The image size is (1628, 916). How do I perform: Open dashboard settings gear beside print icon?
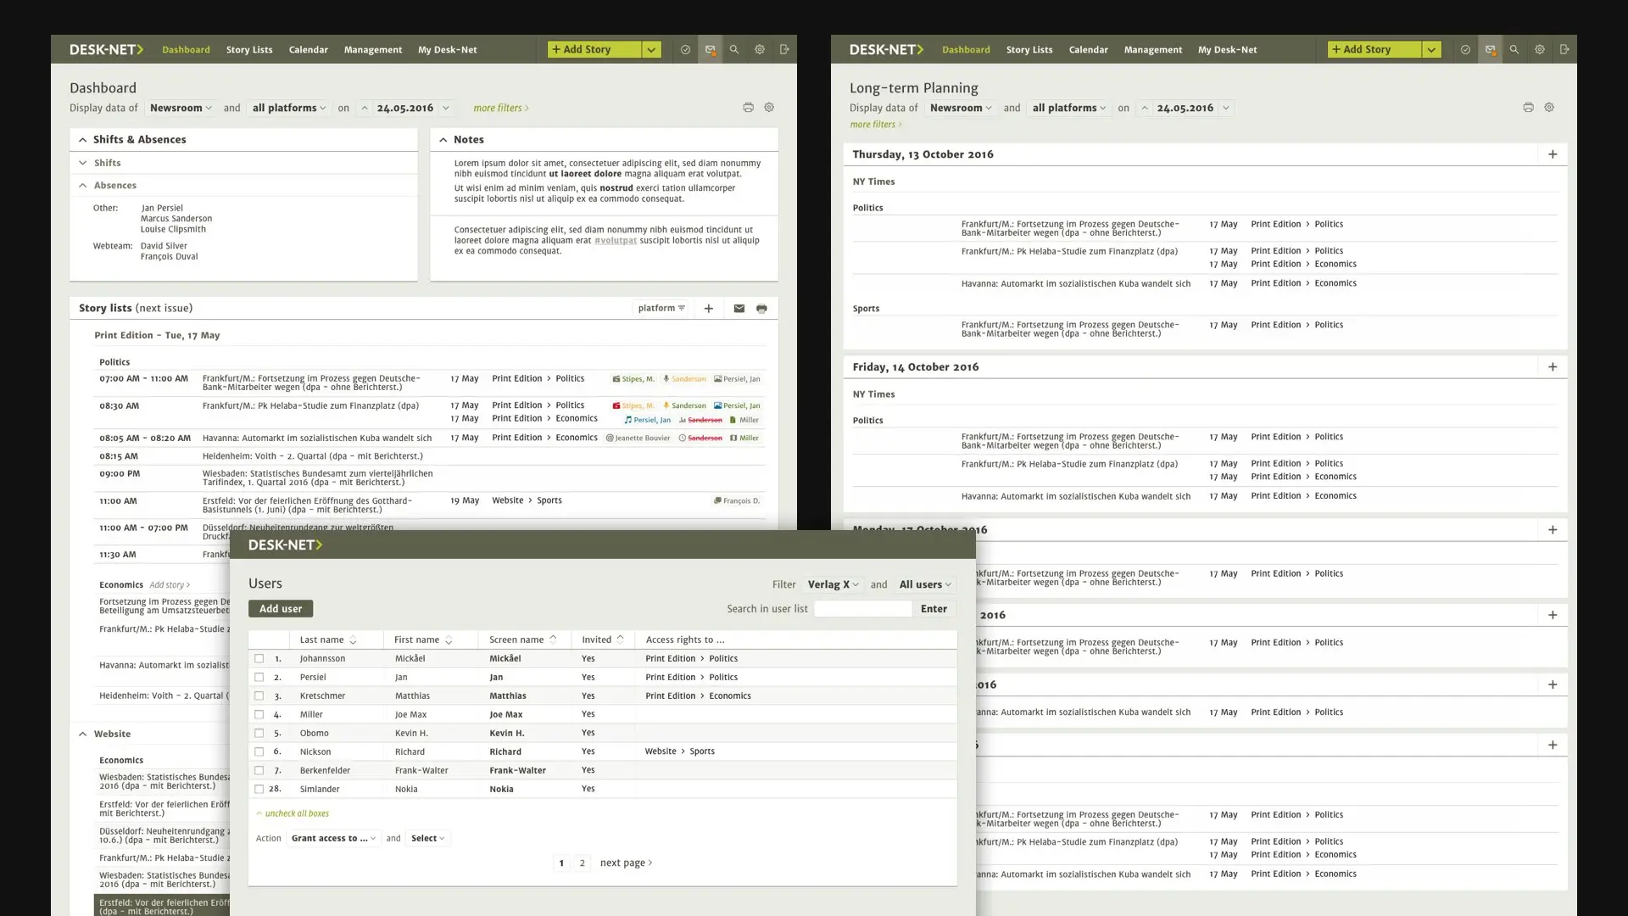(769, 108)
